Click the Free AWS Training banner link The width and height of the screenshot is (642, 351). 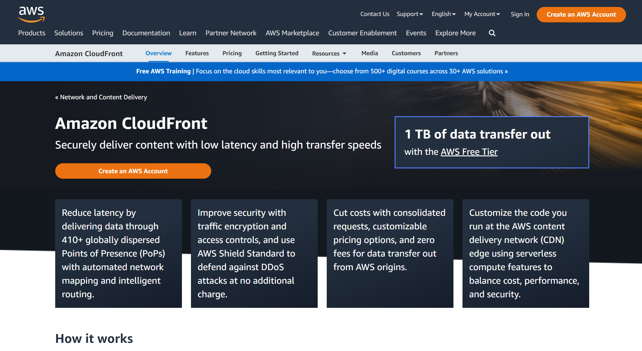click(x=322, y=72)
